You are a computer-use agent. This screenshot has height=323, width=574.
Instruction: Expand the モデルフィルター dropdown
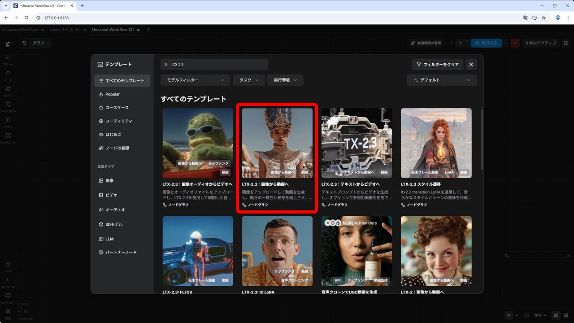point(195,80)
